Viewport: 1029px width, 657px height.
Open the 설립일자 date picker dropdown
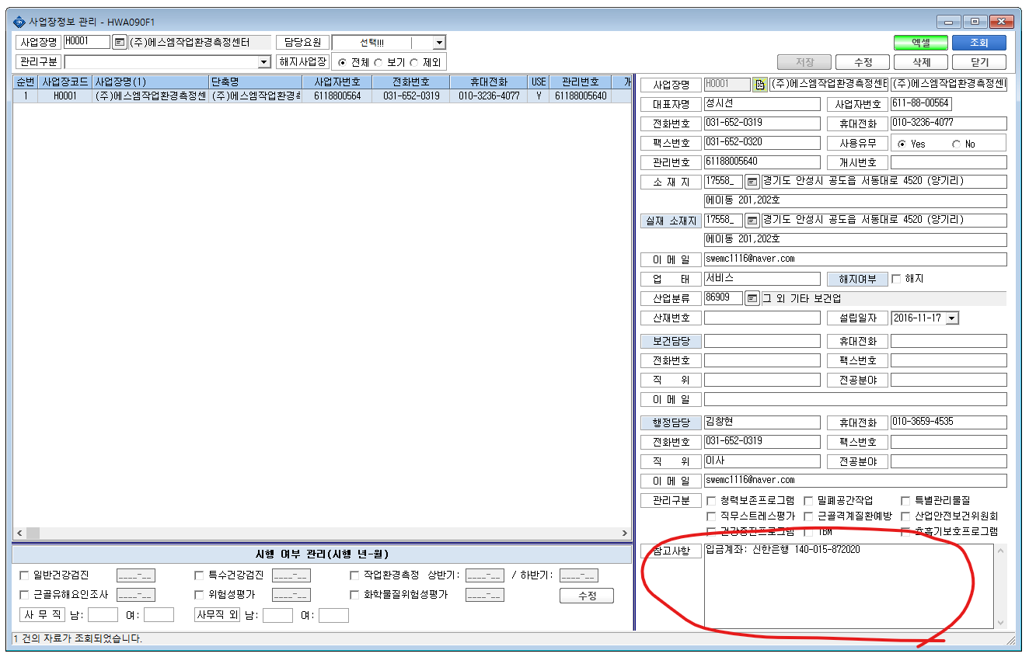pyautogui.click(x=953, y=318)
